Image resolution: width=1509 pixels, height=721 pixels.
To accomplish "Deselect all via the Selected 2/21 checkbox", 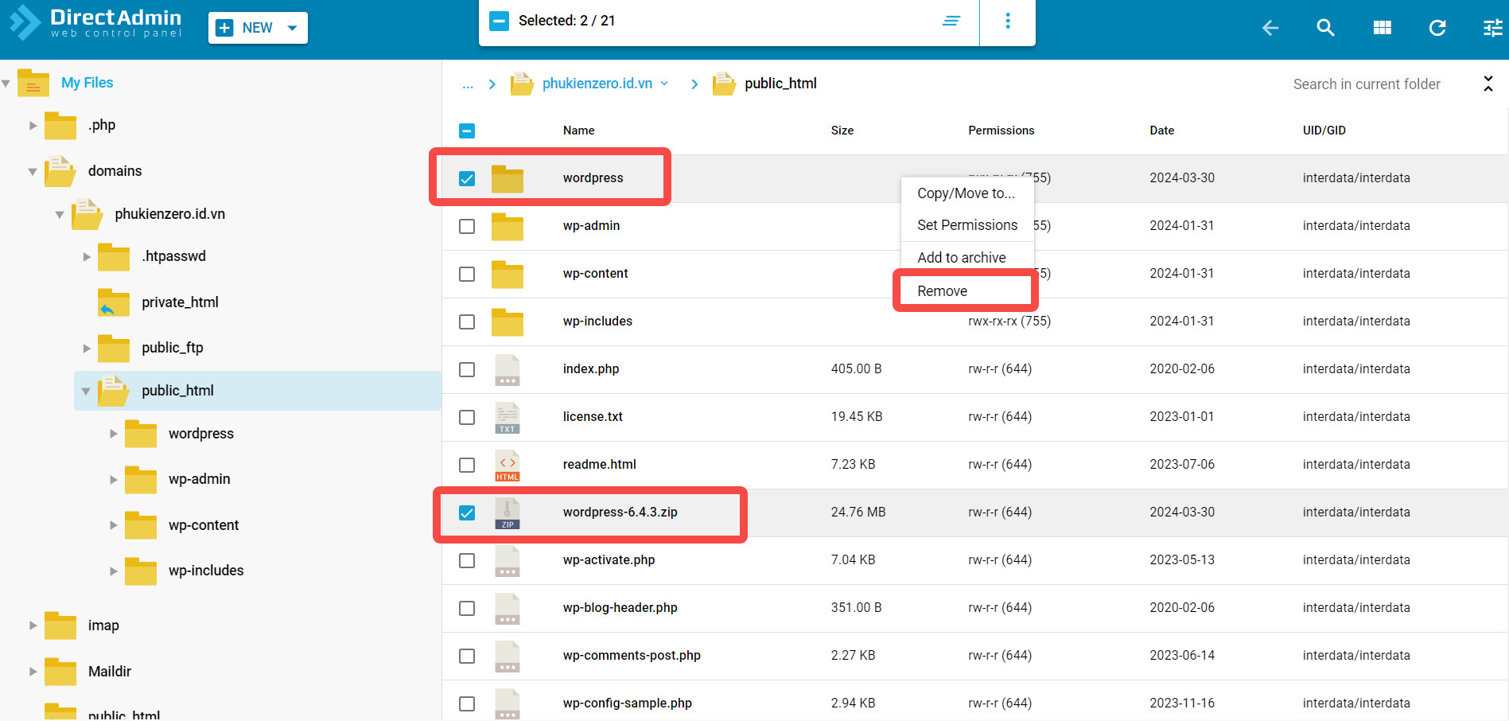I will (x=499, y=21).
